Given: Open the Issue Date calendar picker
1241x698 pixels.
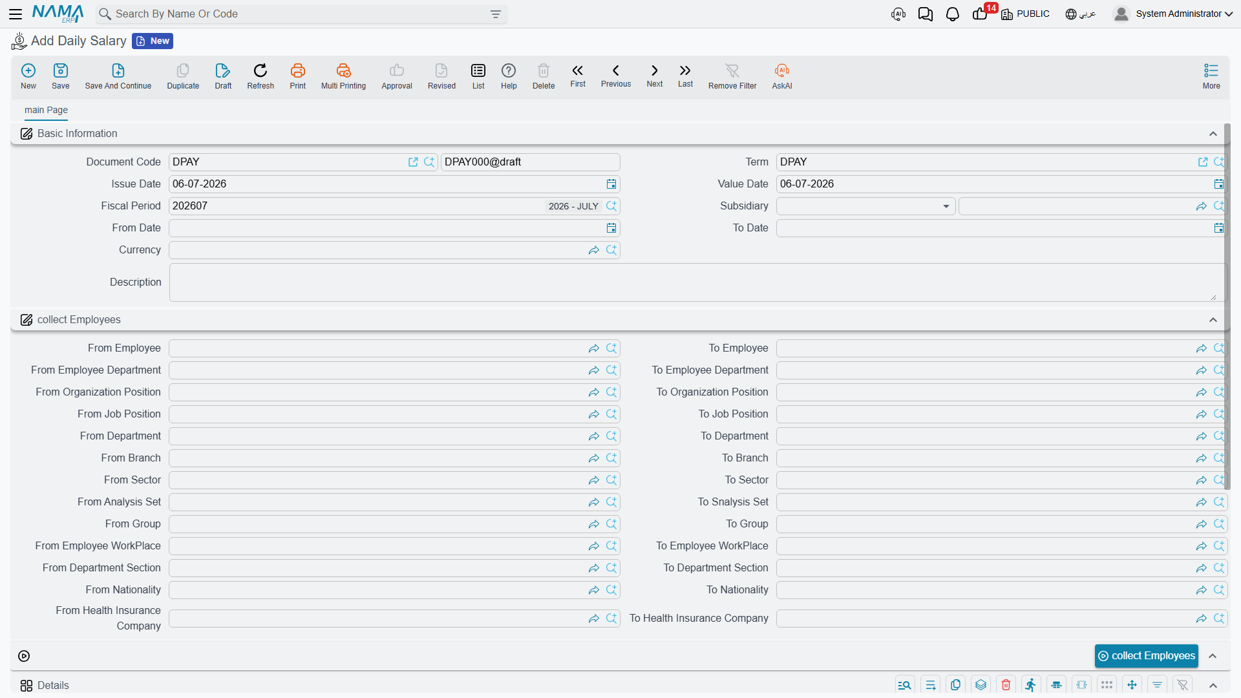Looking at the screenshot, I should [x=611, y=184].
